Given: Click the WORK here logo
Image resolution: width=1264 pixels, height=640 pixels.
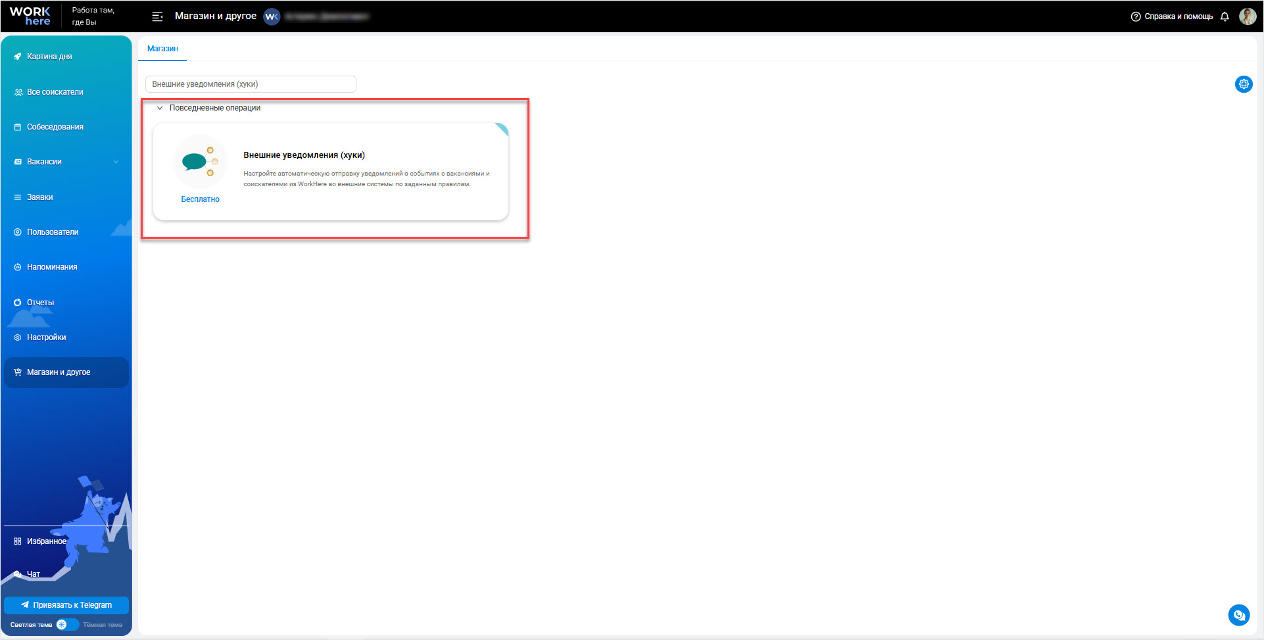Looking at the screenshot, I should pyautogui.click(x=30, y=16).
